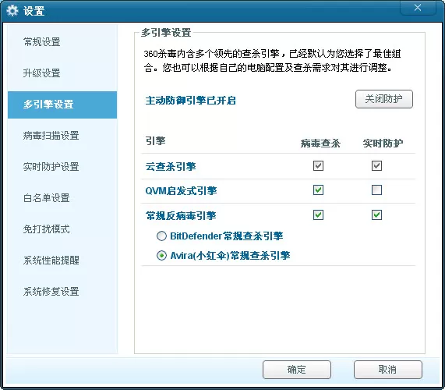Click the 实时防护 column header
445x390 pixels.
pos(383,144)
